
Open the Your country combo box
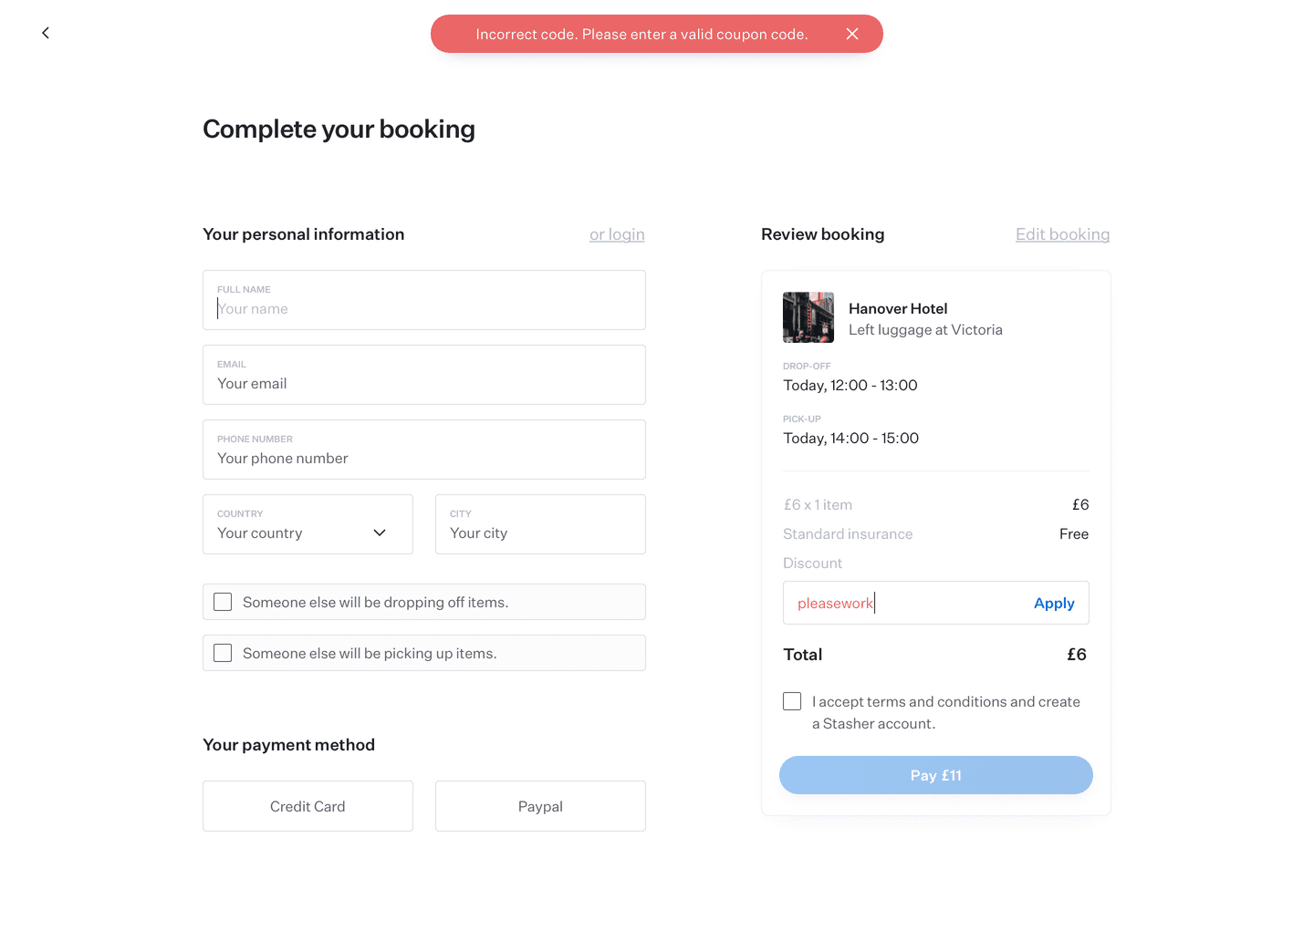[308, 524]
